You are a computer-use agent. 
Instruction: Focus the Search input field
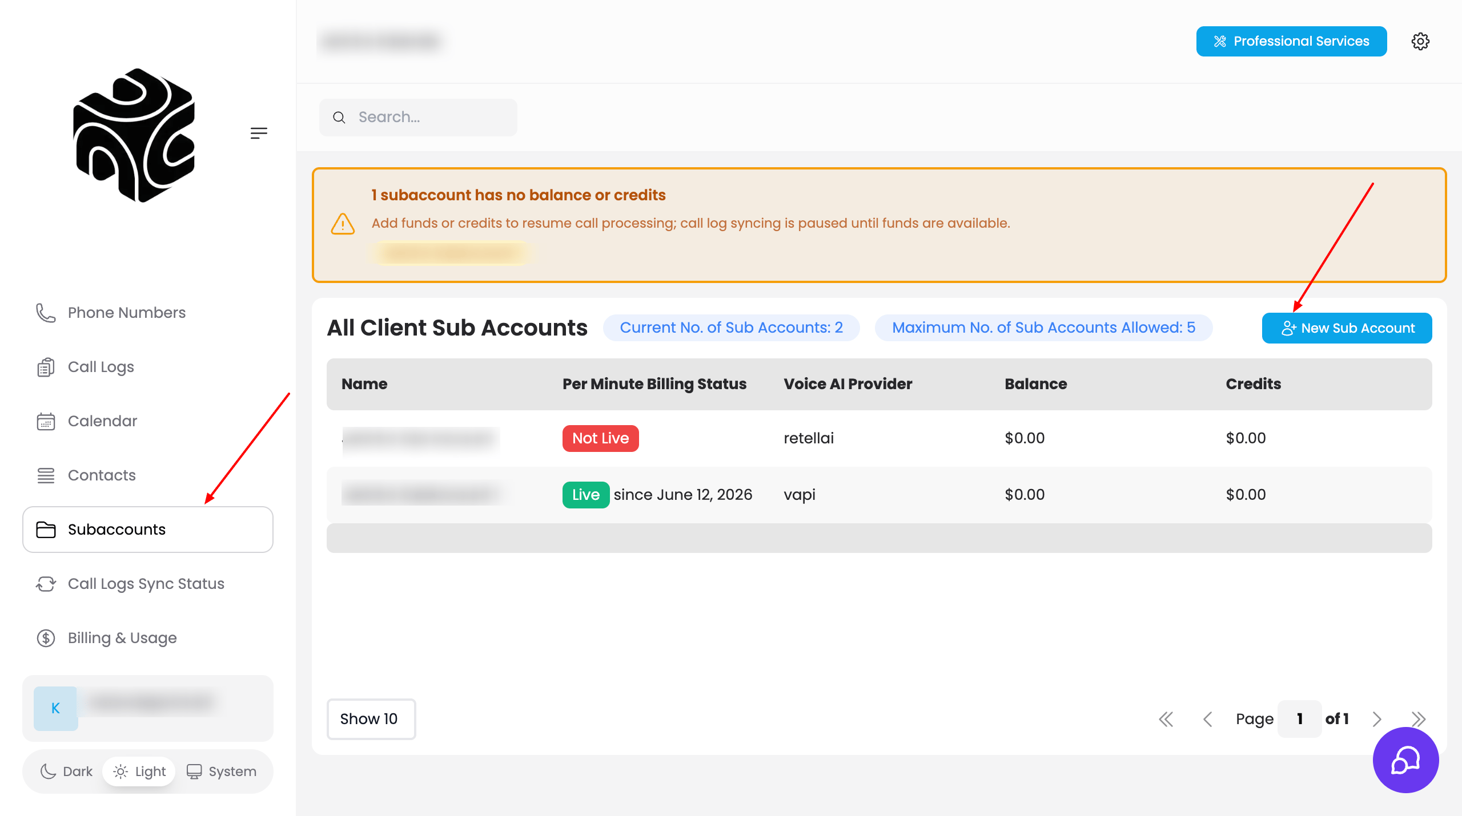click(418, 118)
